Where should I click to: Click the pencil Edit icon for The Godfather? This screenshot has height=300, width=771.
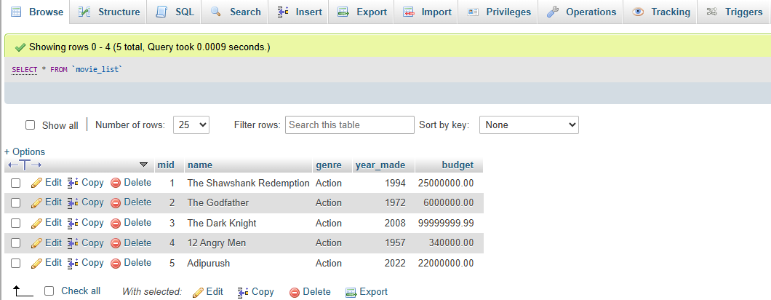[37, 203]
